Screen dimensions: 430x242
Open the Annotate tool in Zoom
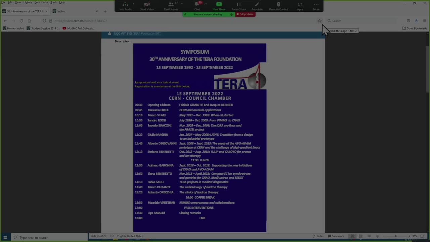click(x=257, y=6)
